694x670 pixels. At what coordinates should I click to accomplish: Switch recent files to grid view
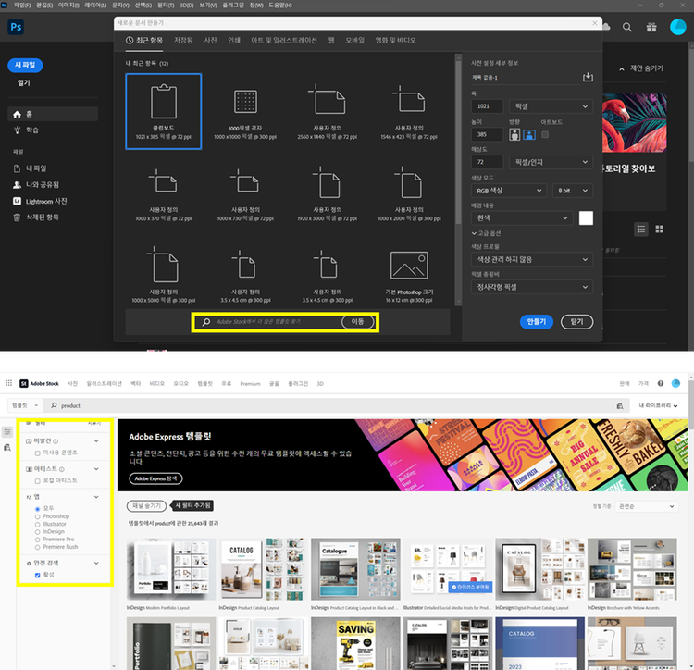[659, 229]
